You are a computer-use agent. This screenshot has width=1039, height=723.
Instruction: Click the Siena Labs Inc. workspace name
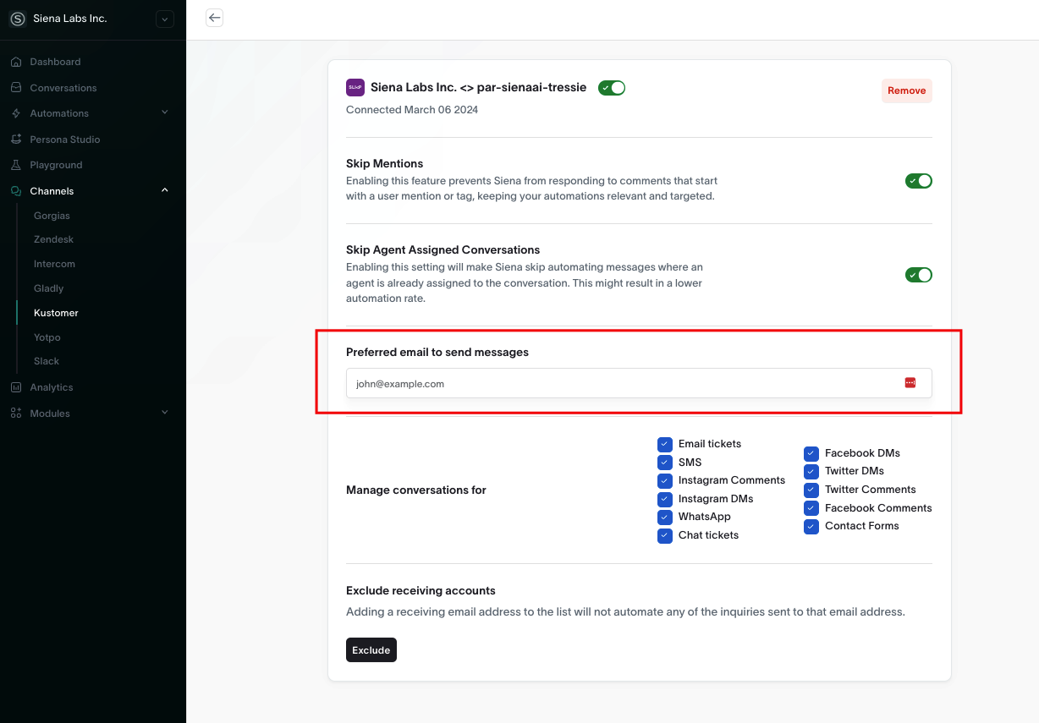70,19
